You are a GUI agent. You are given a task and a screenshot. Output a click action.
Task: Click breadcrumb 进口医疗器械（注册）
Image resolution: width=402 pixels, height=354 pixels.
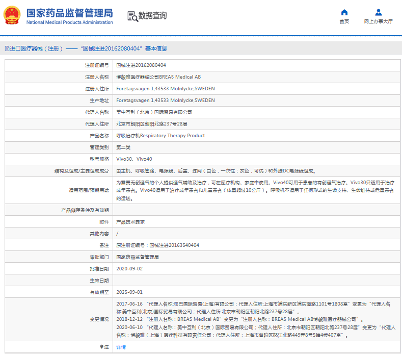(x=36, y=48)
